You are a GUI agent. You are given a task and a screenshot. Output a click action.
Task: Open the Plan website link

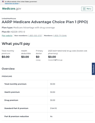pyautogui.click(x=7, y=36)
